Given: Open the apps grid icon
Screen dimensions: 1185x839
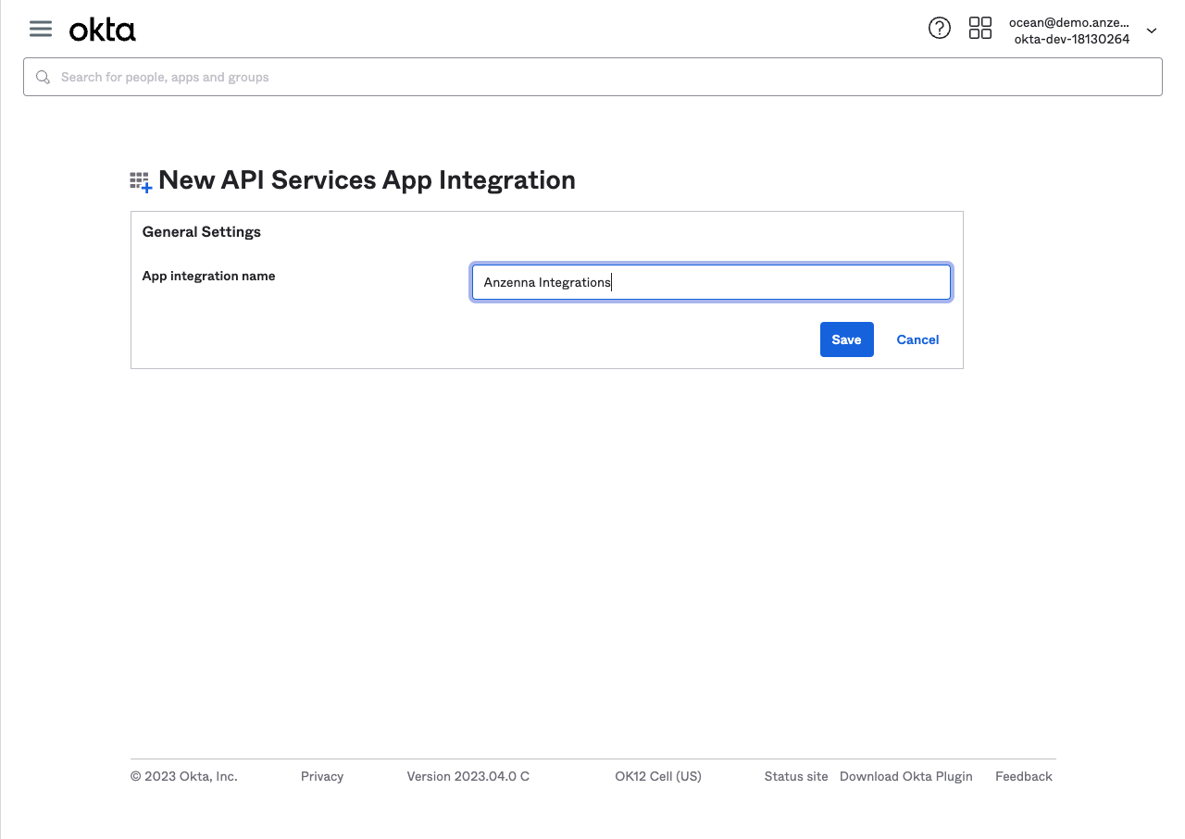Looking at the screenshot, I should coord(979,29).
